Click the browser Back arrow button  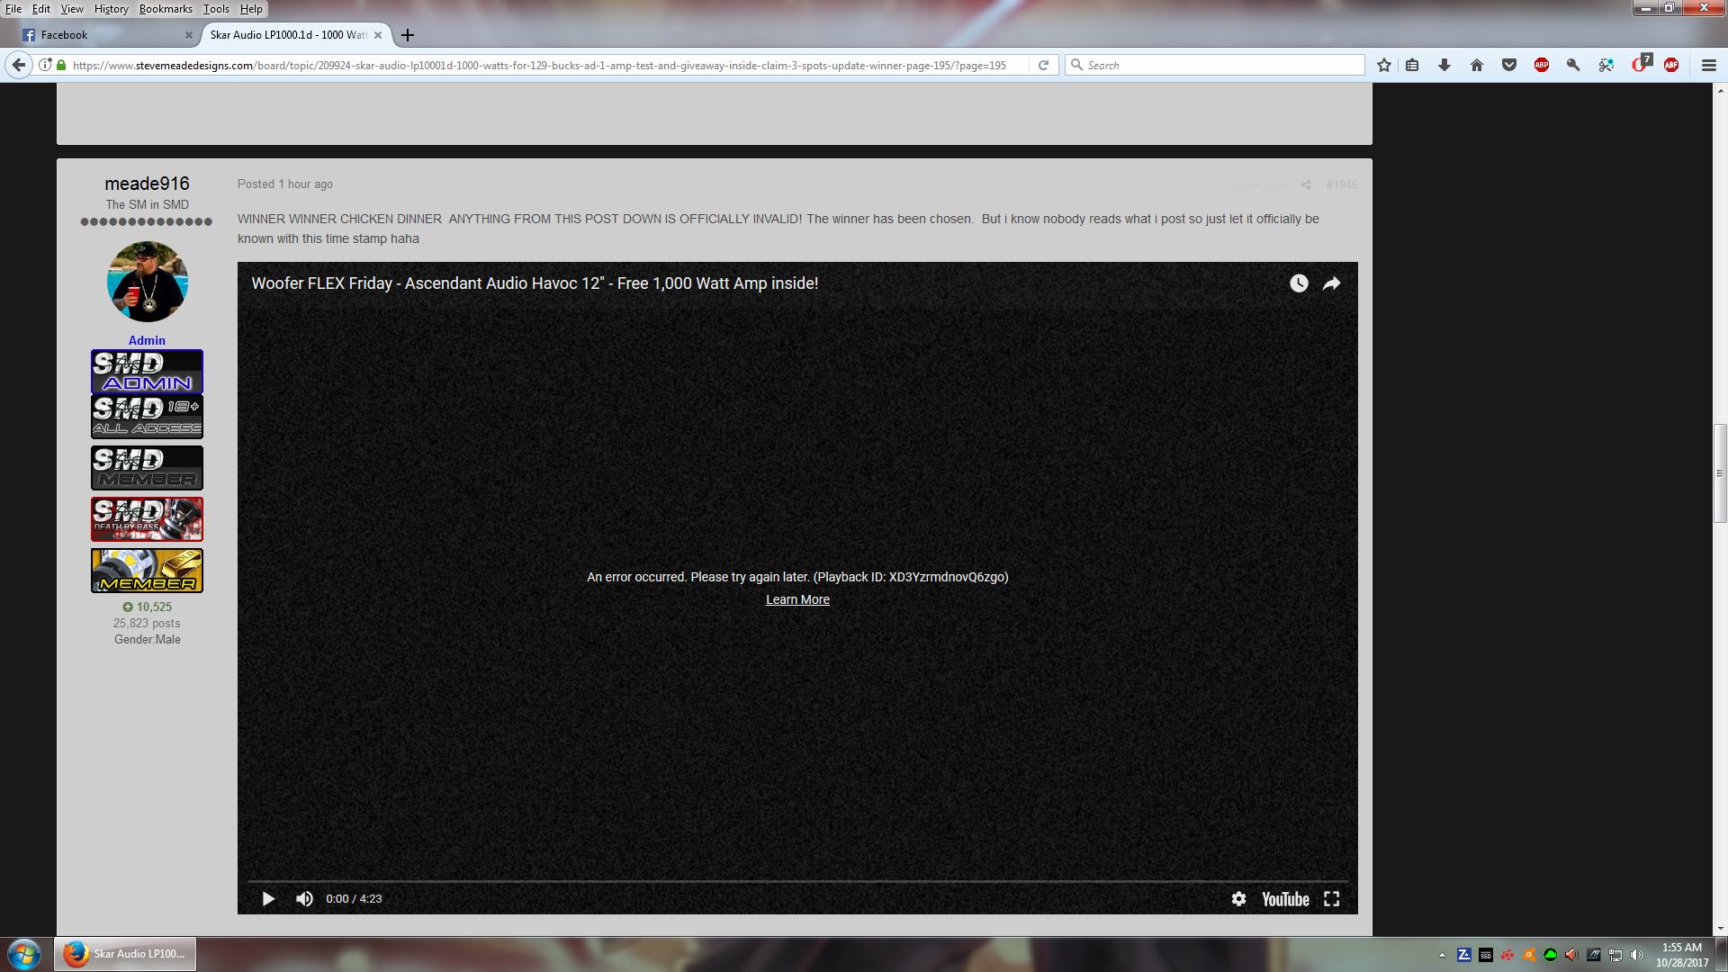click(19, 65)
